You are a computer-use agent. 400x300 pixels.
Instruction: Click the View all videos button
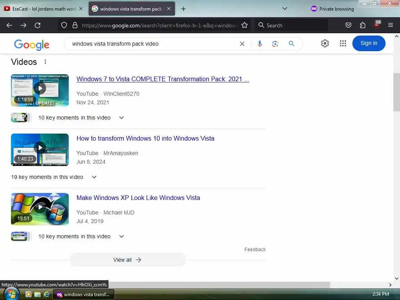pos(128,260)
